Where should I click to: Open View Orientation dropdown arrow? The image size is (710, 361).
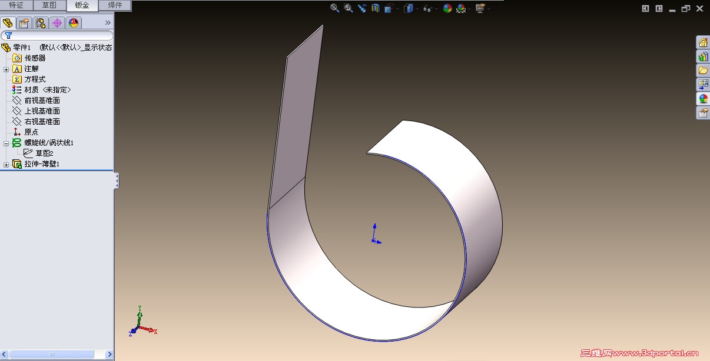pos(397,9)
